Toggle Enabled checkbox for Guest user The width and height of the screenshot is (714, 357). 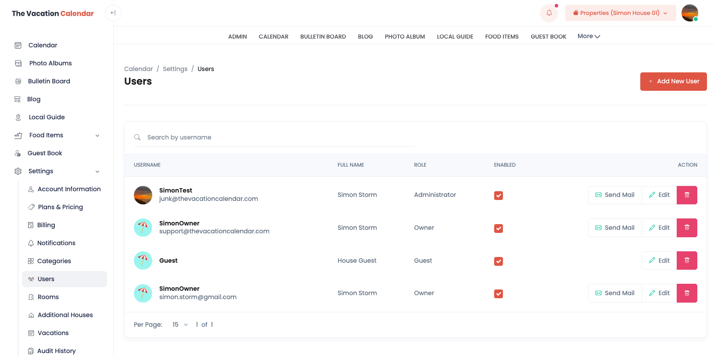click(499, 261)
